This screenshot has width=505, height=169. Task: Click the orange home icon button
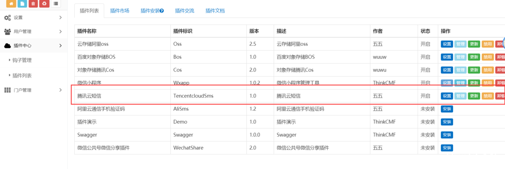11,4
